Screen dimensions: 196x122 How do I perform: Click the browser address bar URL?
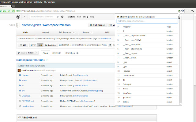click(x=45, y=11)
